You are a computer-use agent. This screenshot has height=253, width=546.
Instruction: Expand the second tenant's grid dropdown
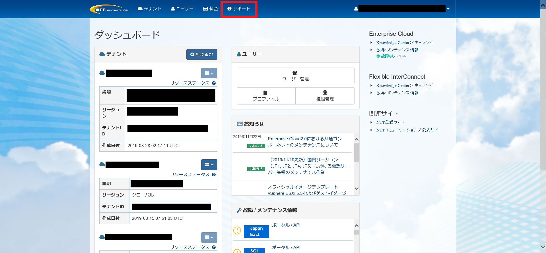point(209,165)
